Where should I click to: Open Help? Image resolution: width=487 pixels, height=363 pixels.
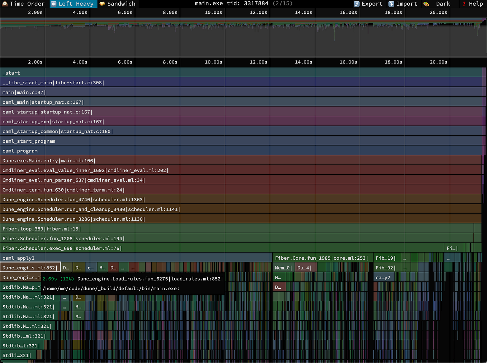(474, 4)
